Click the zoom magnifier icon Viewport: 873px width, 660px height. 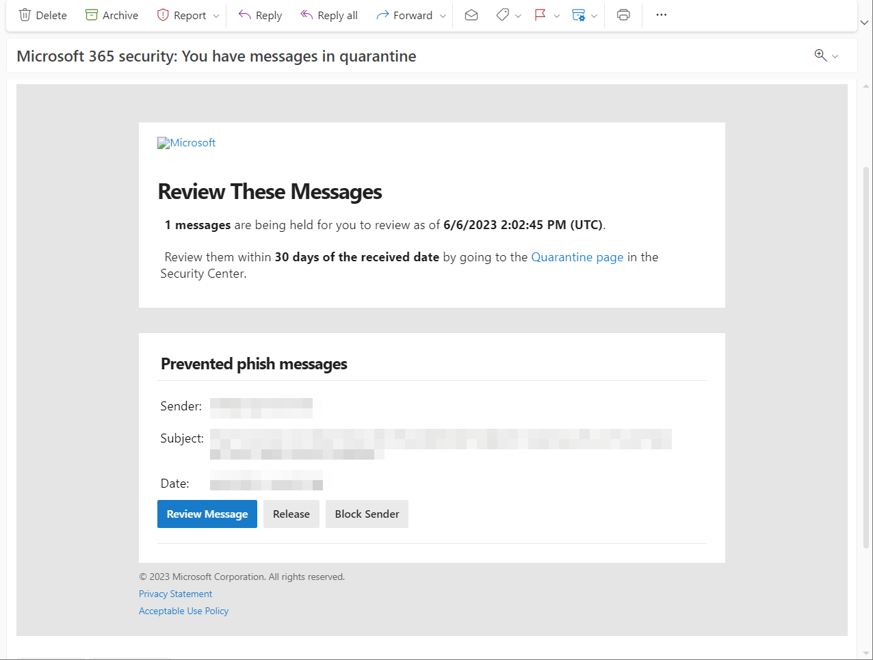[x=821, y=55]
